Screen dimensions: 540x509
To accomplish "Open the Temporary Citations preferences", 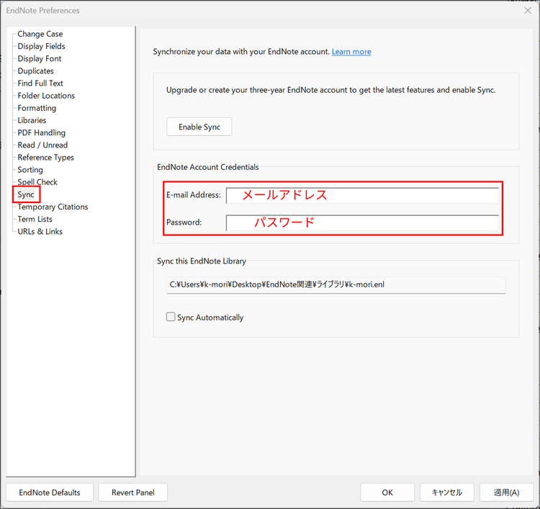I will [53, 207].
